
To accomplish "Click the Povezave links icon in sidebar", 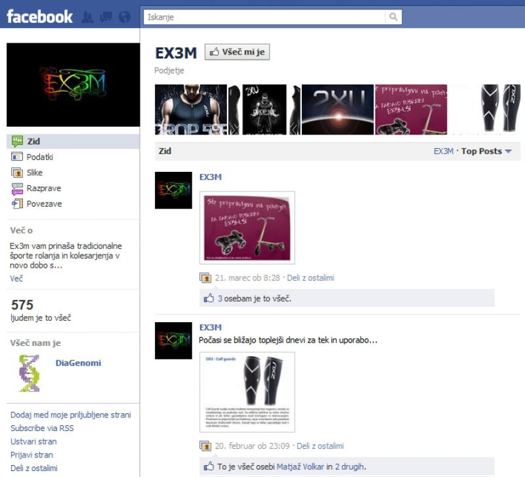I will click(17, 203).
